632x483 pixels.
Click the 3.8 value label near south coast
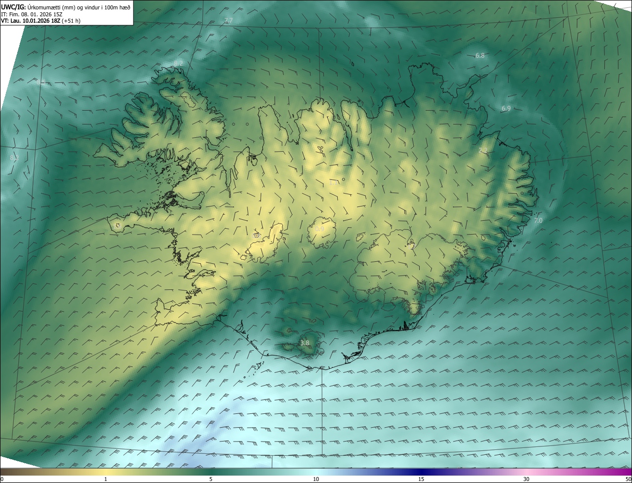tap(305, 343)
